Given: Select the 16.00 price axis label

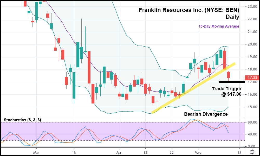Looking at the screenshot, I should [x=252, y=94].
